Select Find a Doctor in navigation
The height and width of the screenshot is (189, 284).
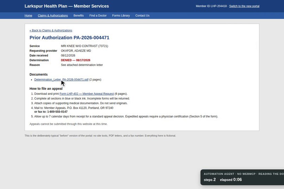click(98, 15)
